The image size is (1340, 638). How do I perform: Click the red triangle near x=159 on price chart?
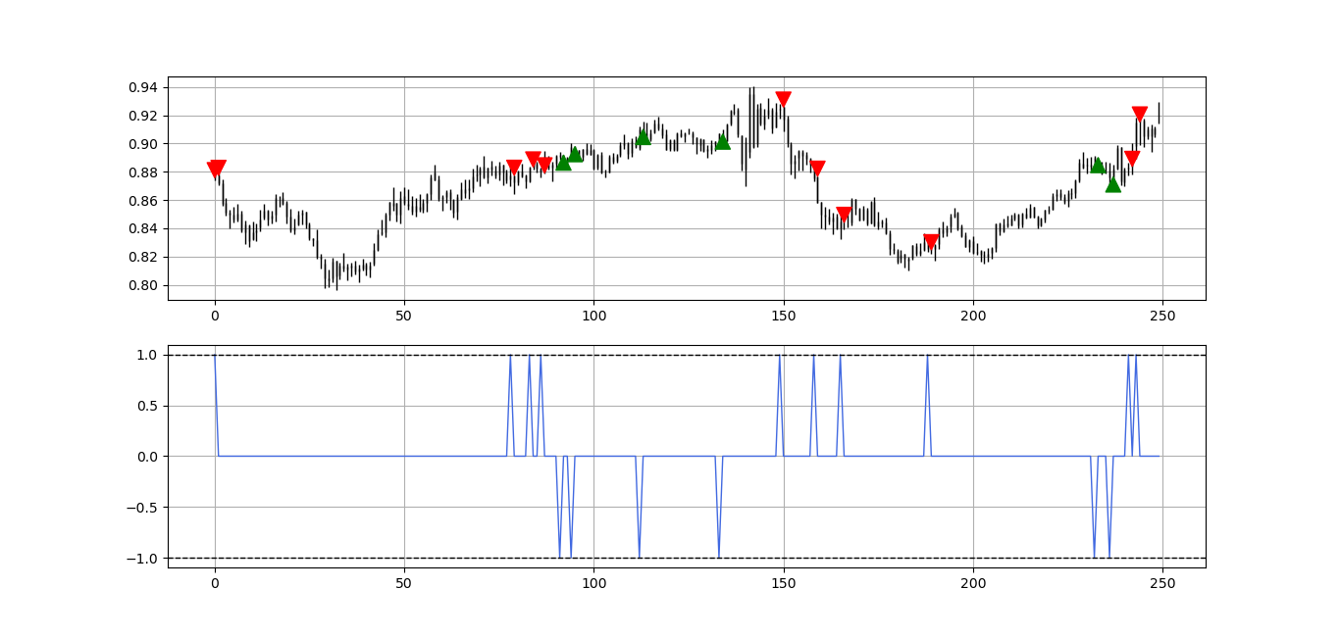coord(817,169)
